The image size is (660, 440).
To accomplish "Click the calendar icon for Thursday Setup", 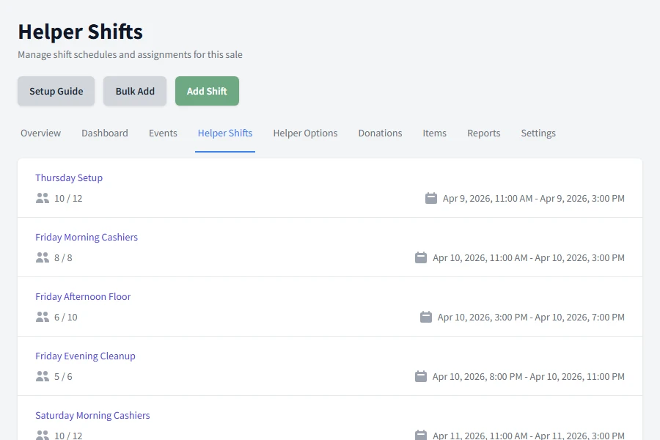I will pos(431,198).
